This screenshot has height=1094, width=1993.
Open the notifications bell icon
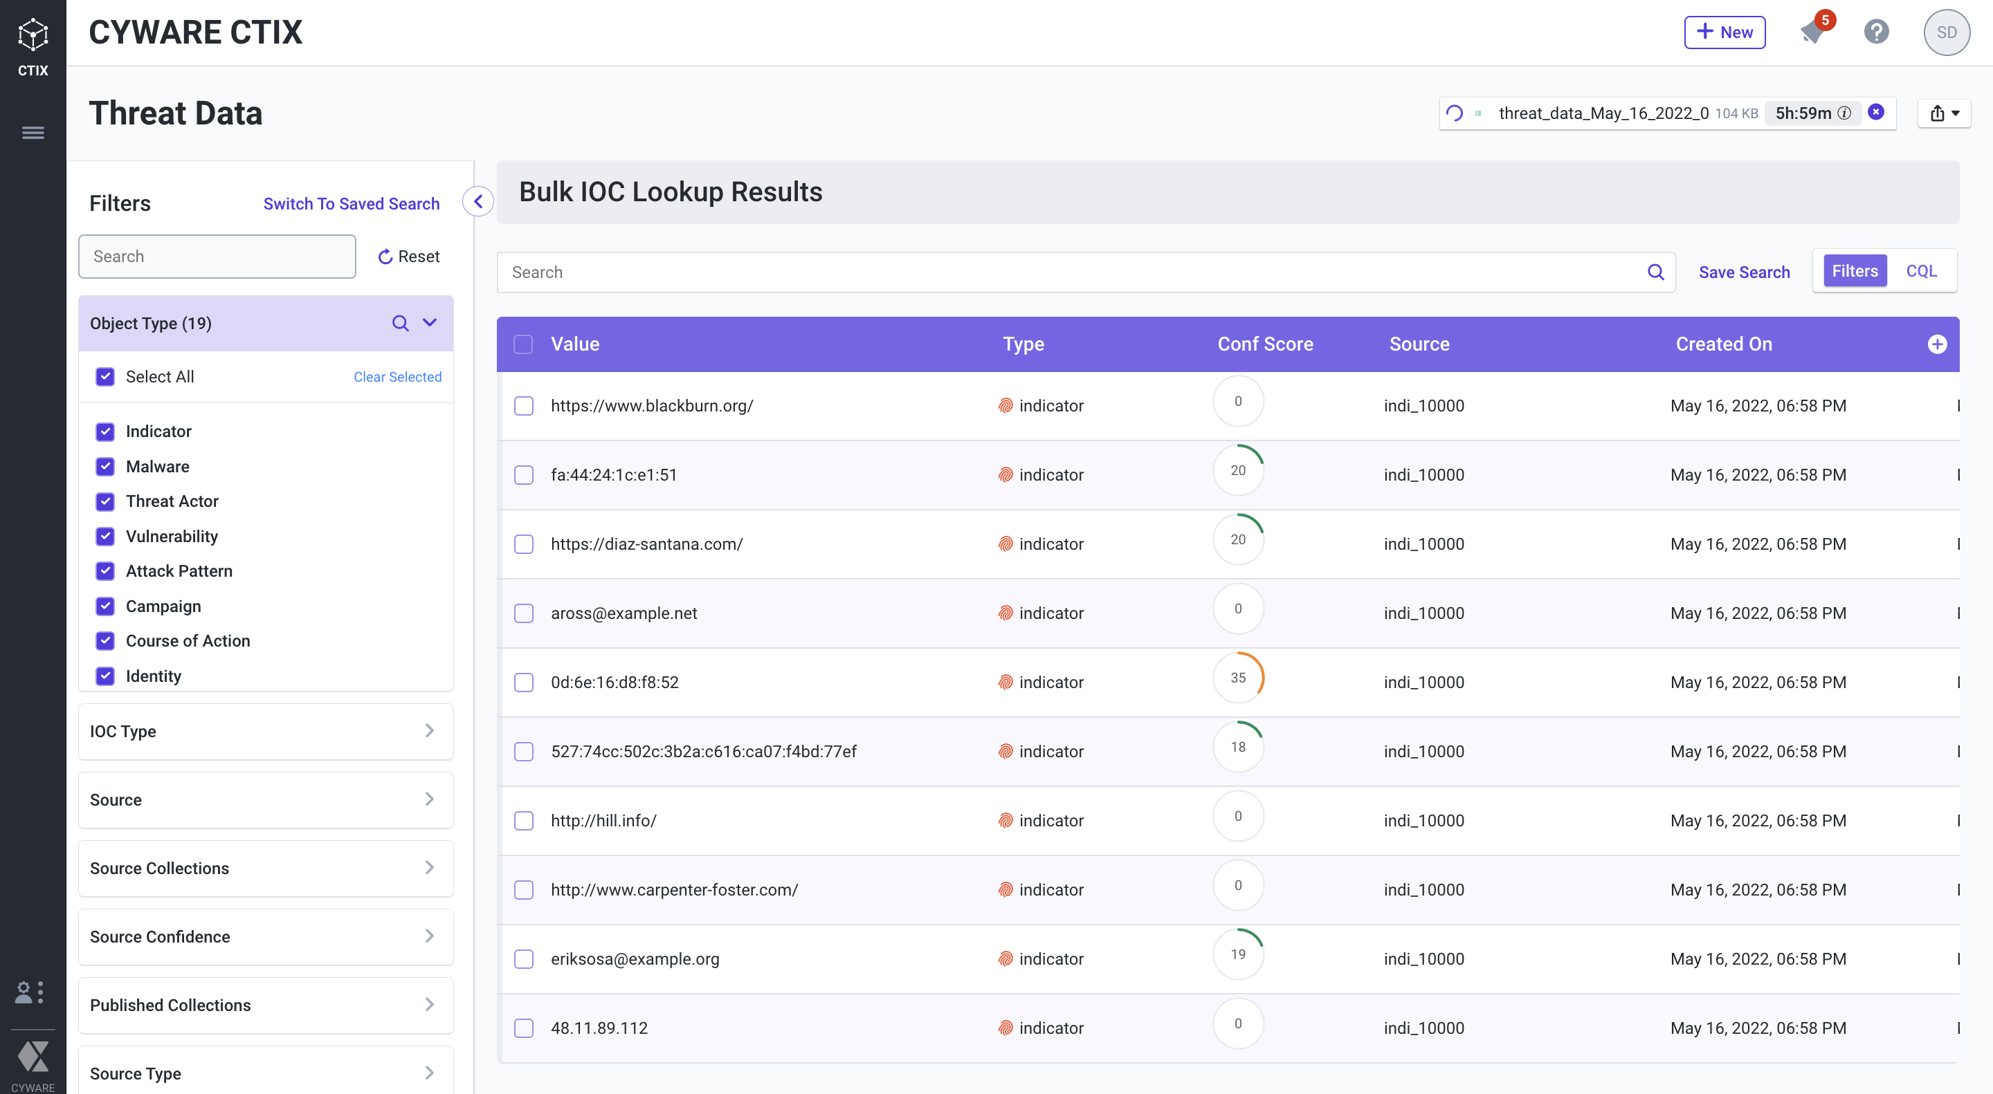pyautogui.click(x=1813, y=33)
